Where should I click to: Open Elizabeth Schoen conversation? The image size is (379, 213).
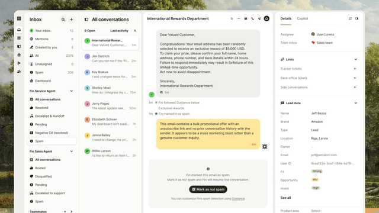[110, 122]
